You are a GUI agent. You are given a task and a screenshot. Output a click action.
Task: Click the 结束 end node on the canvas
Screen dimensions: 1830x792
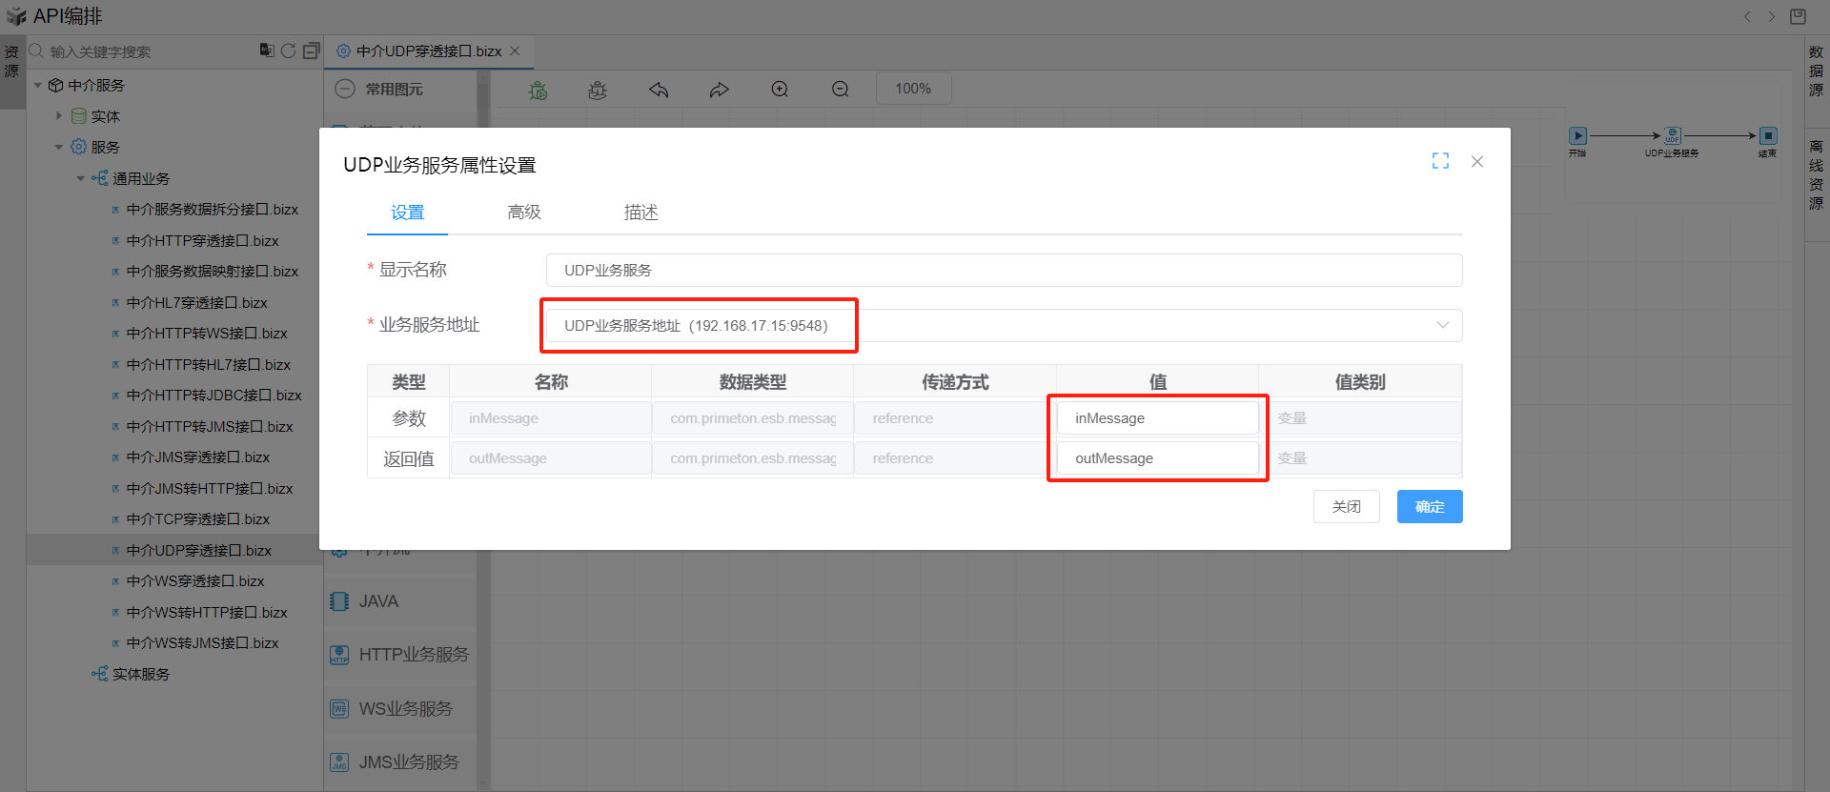1768,136
